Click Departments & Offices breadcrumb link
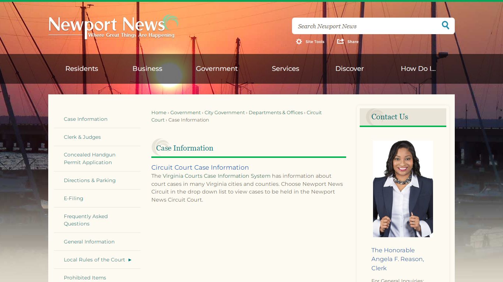The width and height of the screenshot is (503, 282). pyautogui.click(x=276, y=113)
